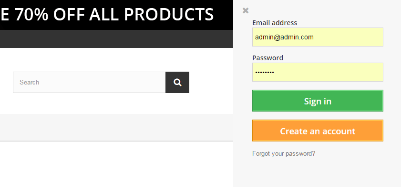Click the Search placeholder text
The height and width of the screenshot is (187, 401).
coord(30,83)
